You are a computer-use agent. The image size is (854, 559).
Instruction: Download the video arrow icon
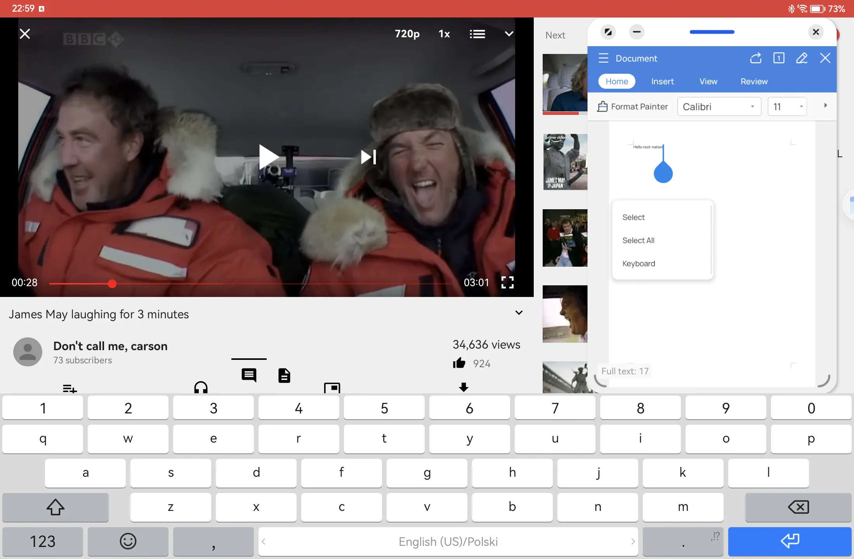pyautogui.click(x=464, y=387)
